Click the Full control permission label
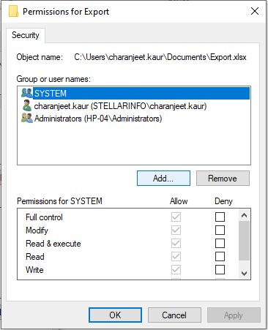The width and height of the screenshot is (268, 330). (x=44, y=217)
